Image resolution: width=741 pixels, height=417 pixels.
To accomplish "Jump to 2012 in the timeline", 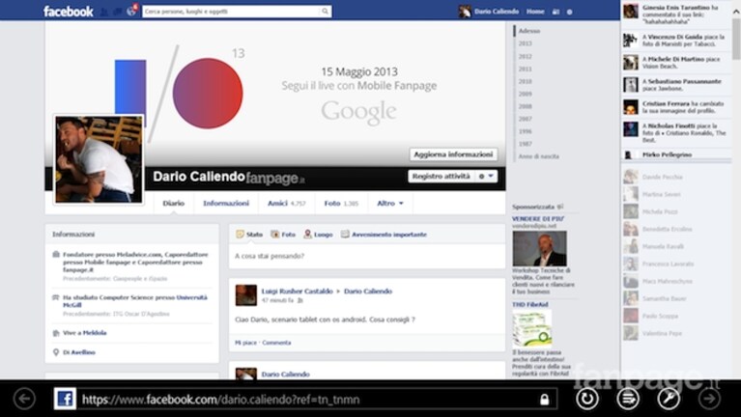I will point(525,56).
